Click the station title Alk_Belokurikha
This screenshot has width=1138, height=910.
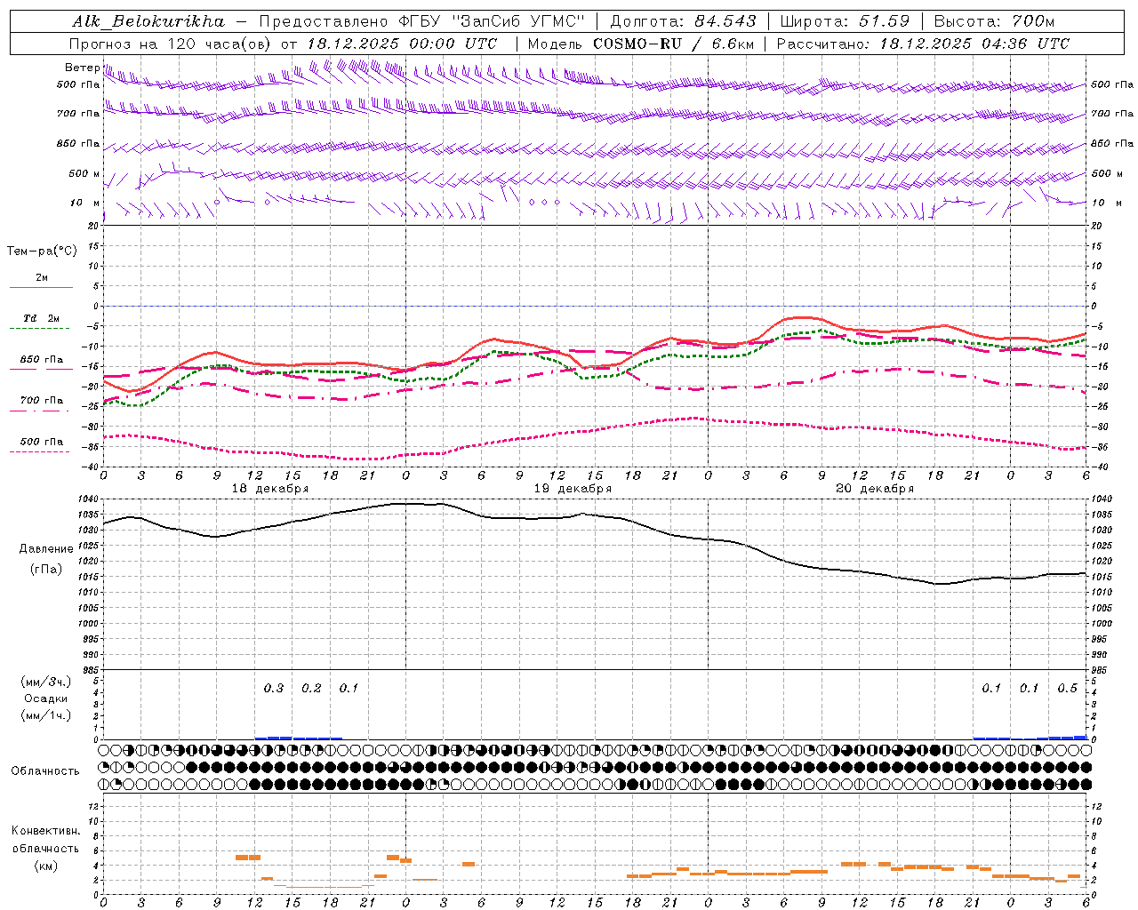point(148,21)
